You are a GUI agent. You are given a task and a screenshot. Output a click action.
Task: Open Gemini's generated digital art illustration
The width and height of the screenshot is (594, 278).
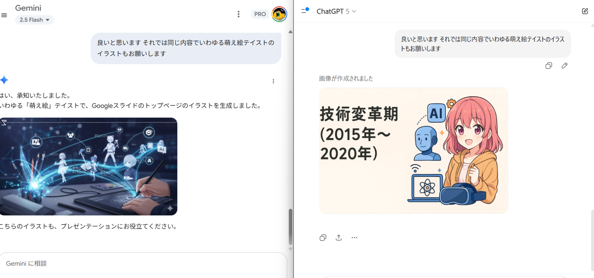tap(89, 167)
